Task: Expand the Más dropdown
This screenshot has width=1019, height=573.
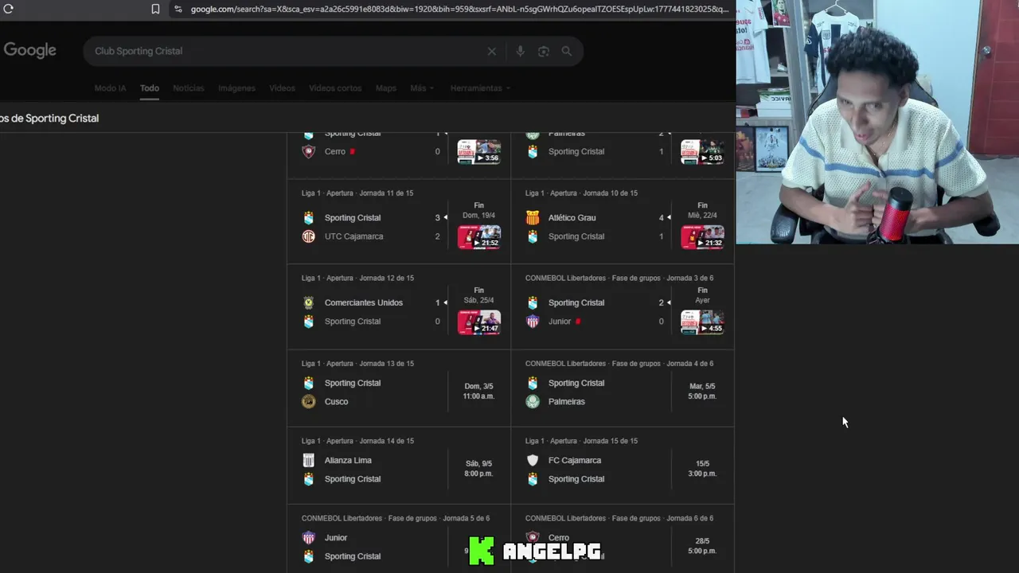Action: [422, 88]
